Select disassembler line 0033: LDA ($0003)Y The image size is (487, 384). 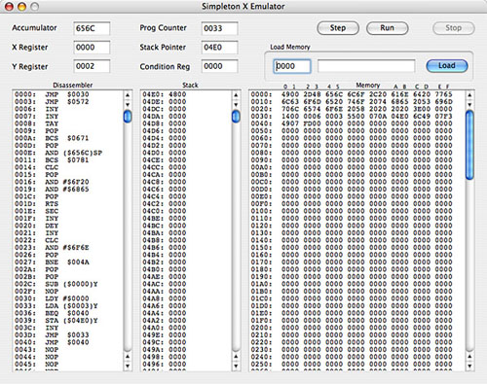(x=56, y=306)
